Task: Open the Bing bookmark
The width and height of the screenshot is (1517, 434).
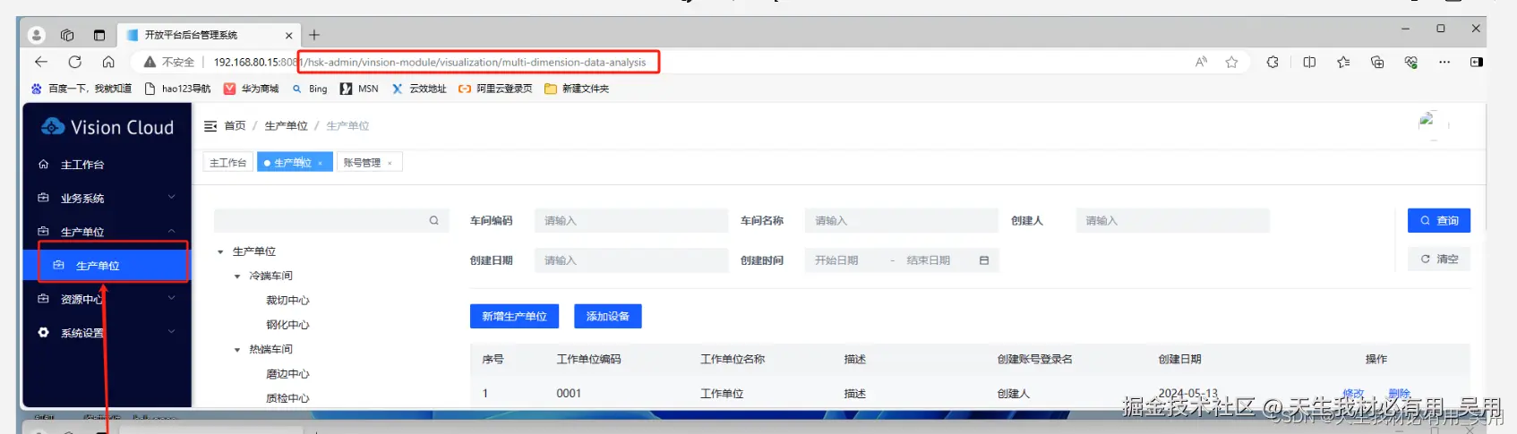Action: [310, 89]
